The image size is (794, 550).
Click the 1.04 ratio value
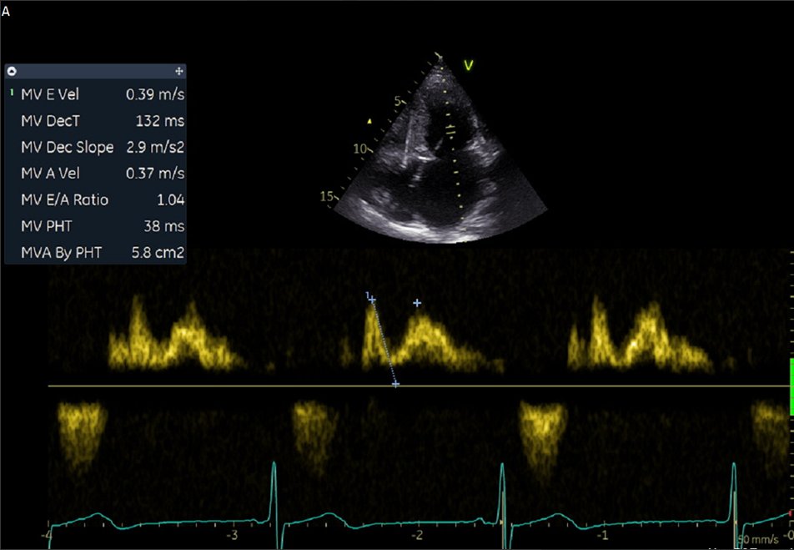click(x=171, y=199)
